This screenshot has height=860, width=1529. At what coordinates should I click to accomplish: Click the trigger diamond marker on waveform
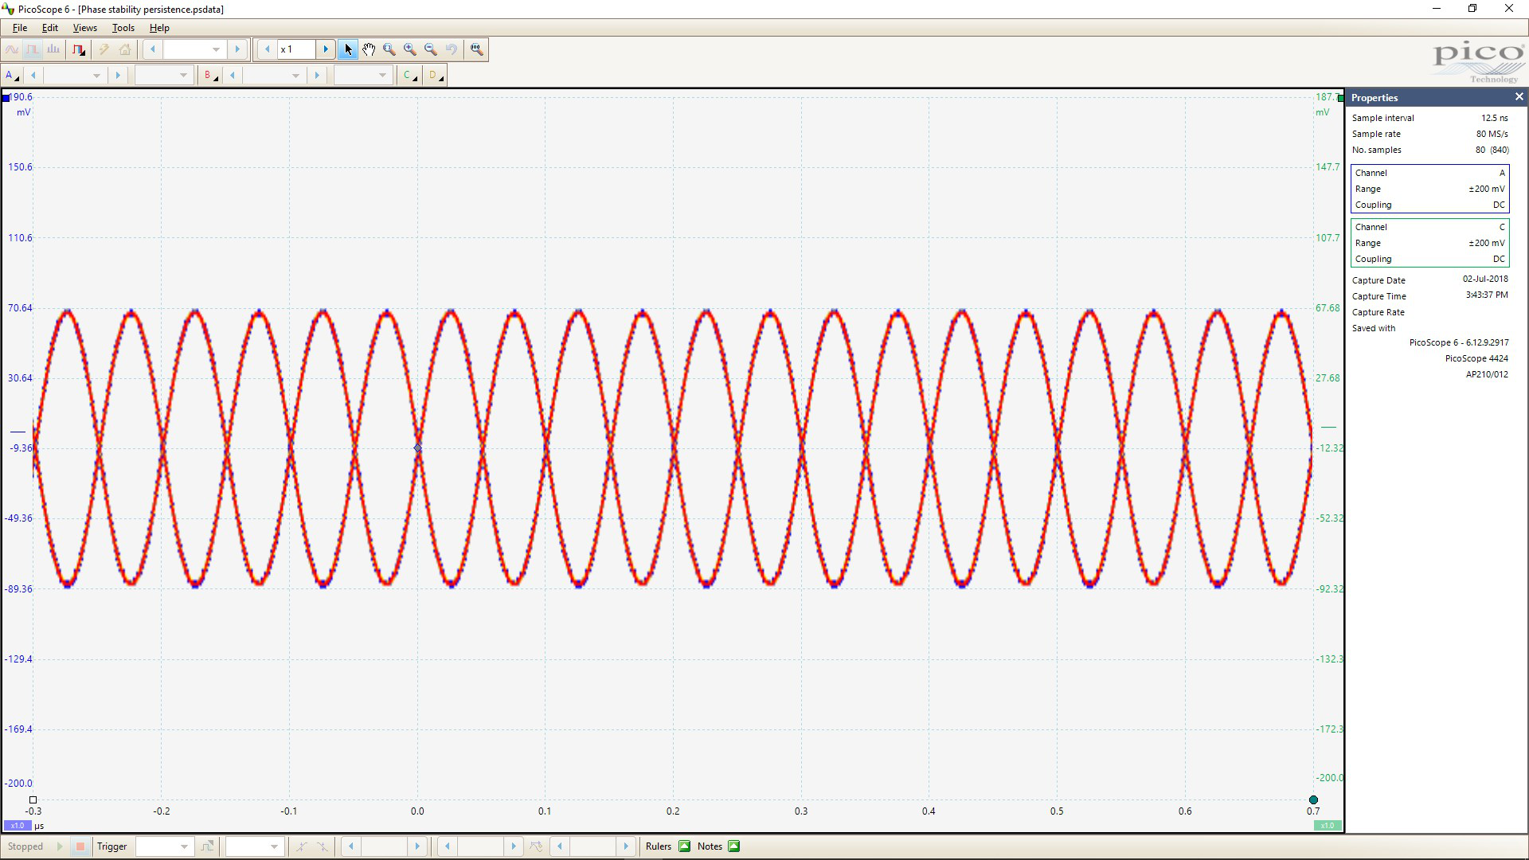(418, 448)
